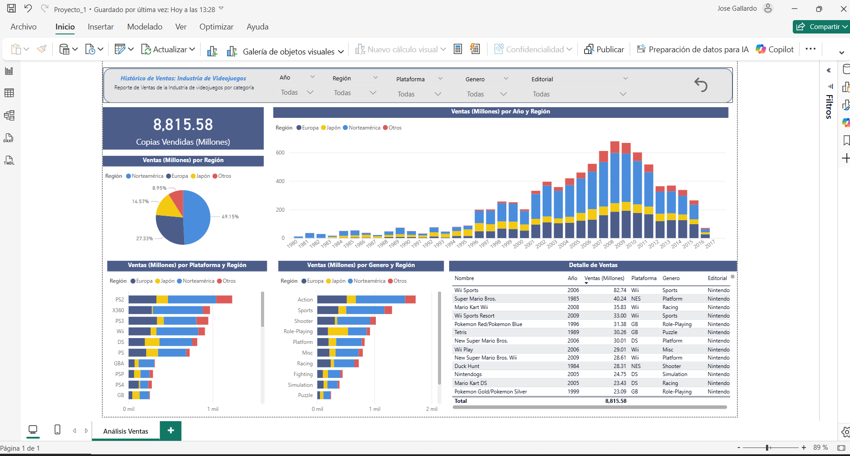Add a new report page
The image size is (850, 456).
(170, 431)
